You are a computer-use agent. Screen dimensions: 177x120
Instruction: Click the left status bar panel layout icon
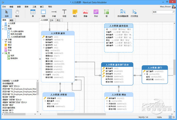tap(170, 117)
